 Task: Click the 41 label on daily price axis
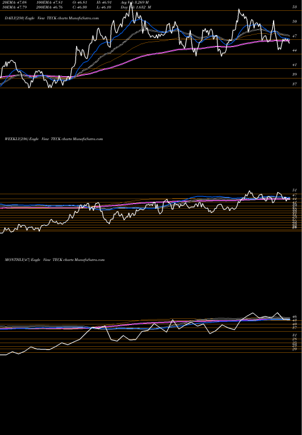point(295,65)
